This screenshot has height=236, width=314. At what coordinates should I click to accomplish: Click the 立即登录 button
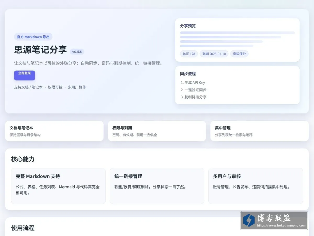(24, 75)
